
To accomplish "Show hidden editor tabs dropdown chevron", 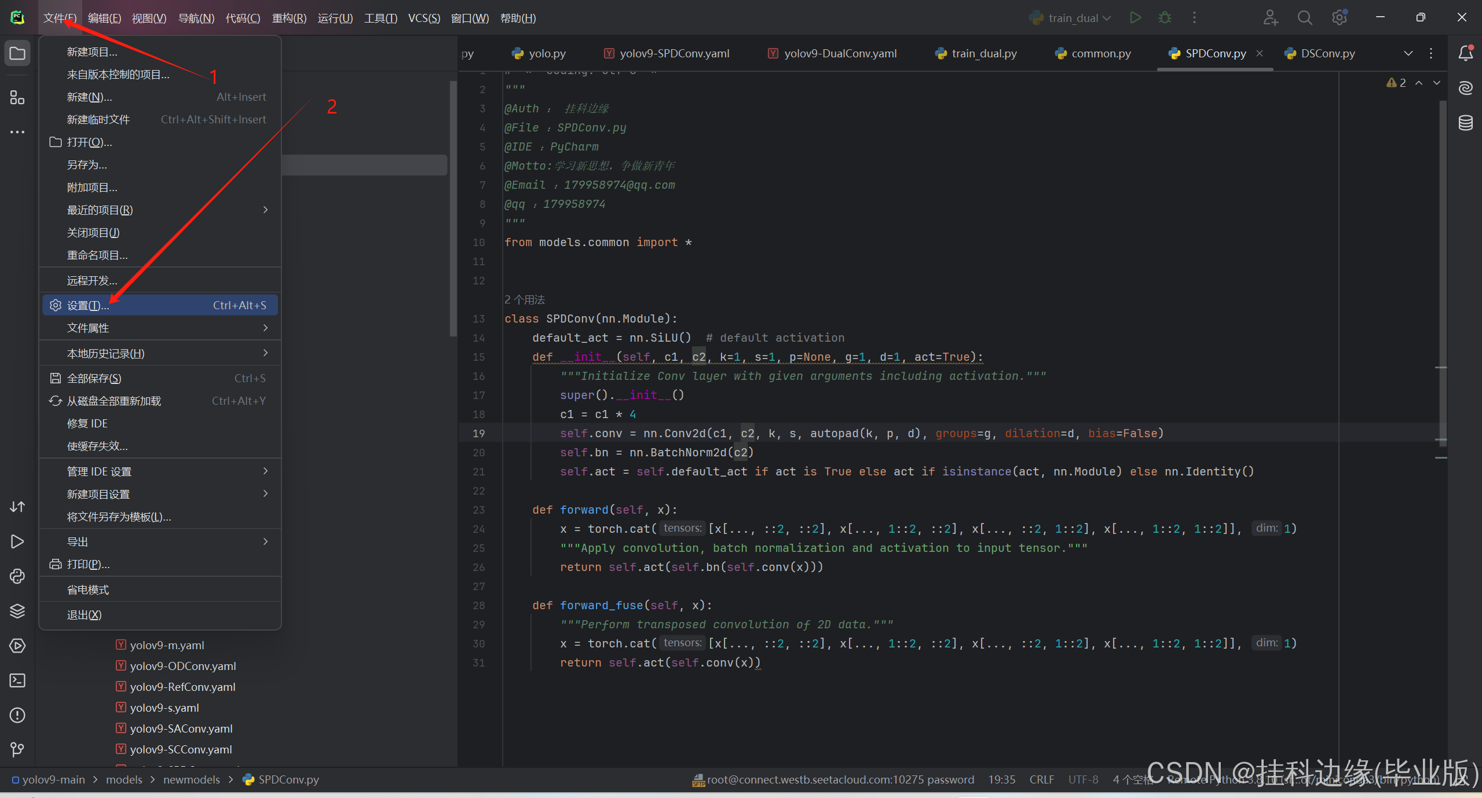I will (1408, 53).
